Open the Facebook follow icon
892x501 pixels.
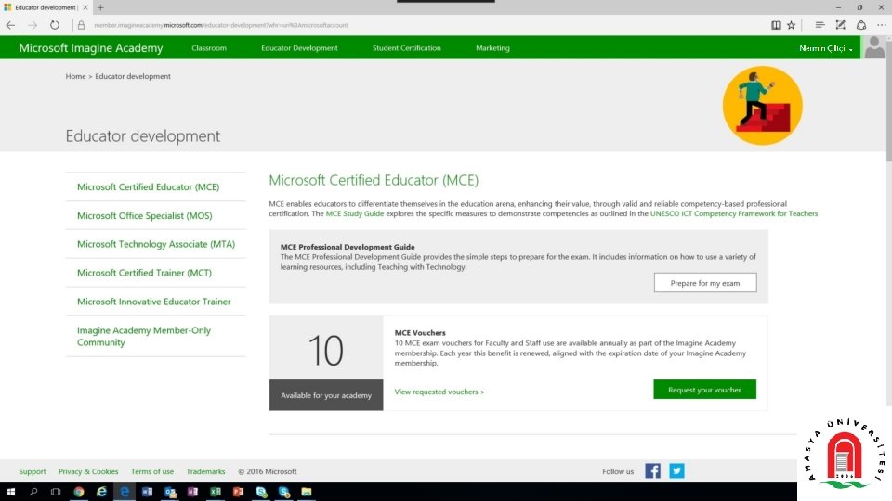coord(652,471)
